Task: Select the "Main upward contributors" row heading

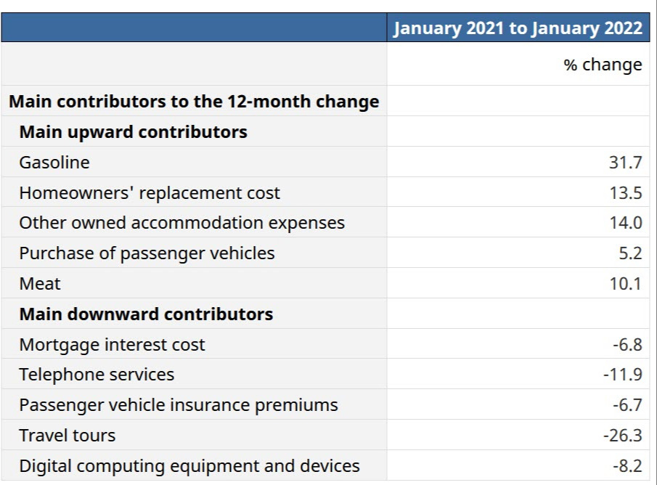Action: tap(133, 132)
